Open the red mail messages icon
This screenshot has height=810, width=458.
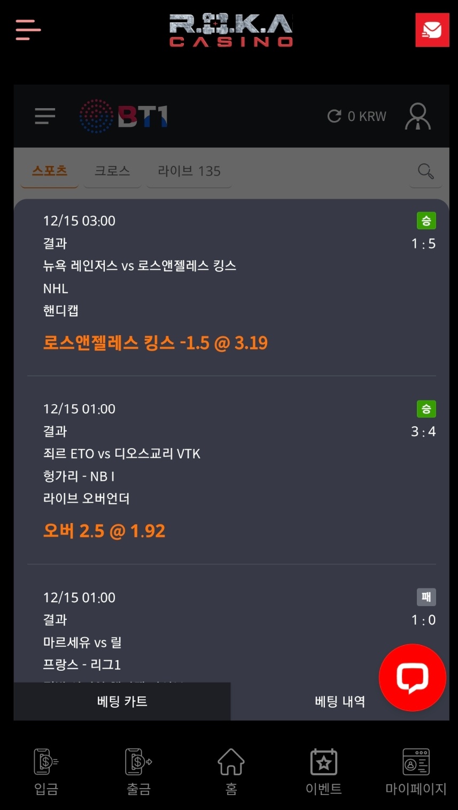pyautogui.click(x=432, y=30)
